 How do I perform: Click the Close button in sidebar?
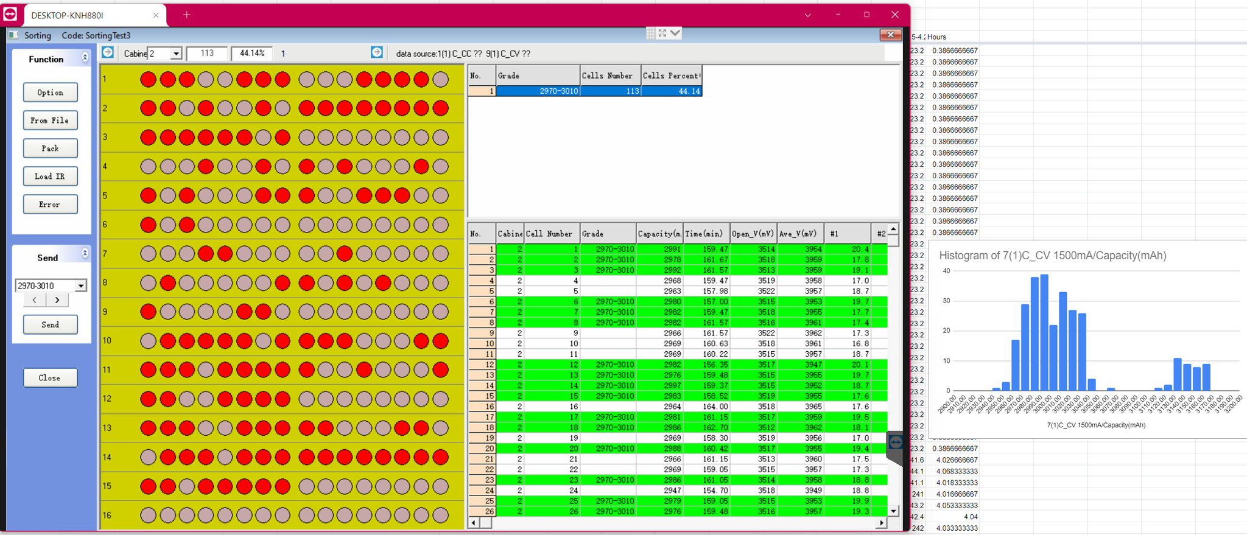[x=51, y=378]
